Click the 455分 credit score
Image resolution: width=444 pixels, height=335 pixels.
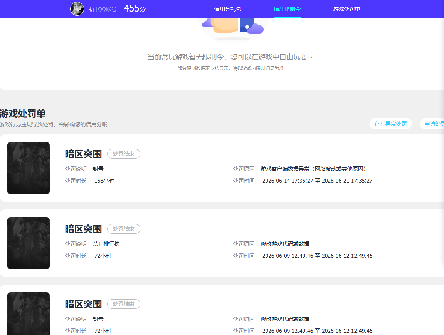pyautogui.click(x=135, y=8)
